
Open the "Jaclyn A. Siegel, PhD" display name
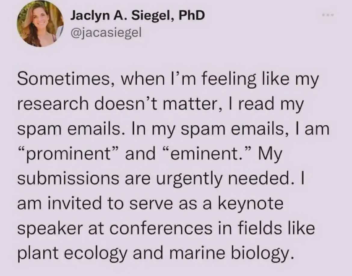point(138,16)
